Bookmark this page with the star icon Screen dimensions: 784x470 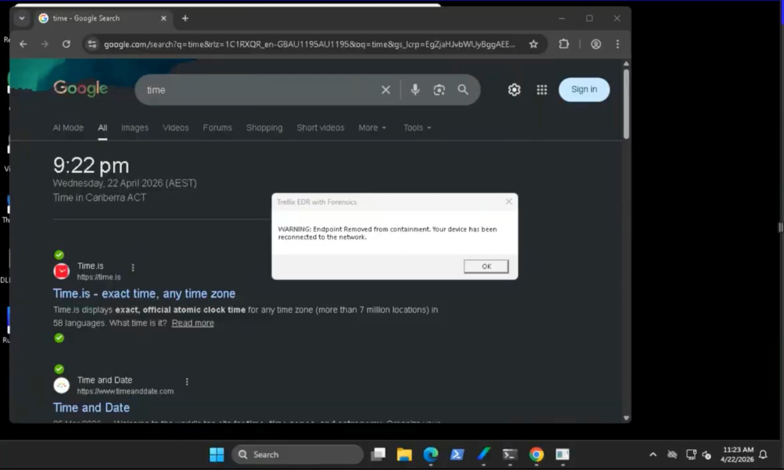[x=533, y=44]
